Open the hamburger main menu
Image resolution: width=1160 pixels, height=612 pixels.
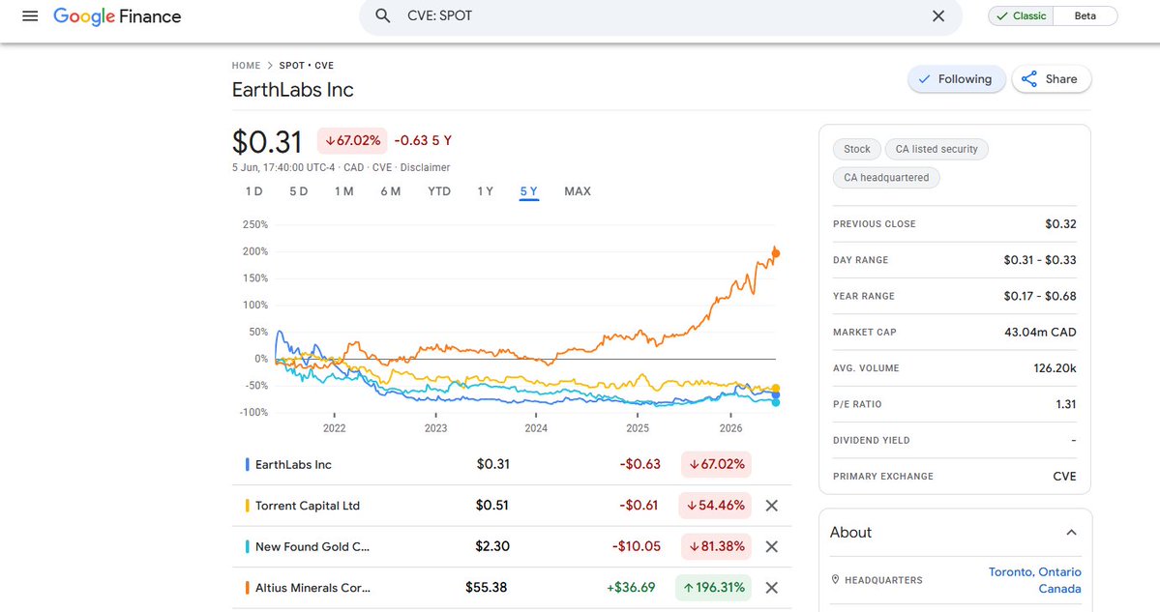pyautogui.click(x=30, y=15)
